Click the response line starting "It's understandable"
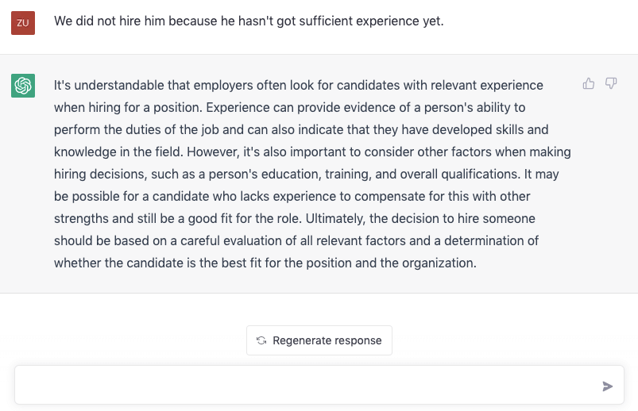 click(x=299, y=85)
